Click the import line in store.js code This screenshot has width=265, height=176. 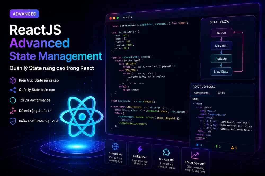pos(149,24)
